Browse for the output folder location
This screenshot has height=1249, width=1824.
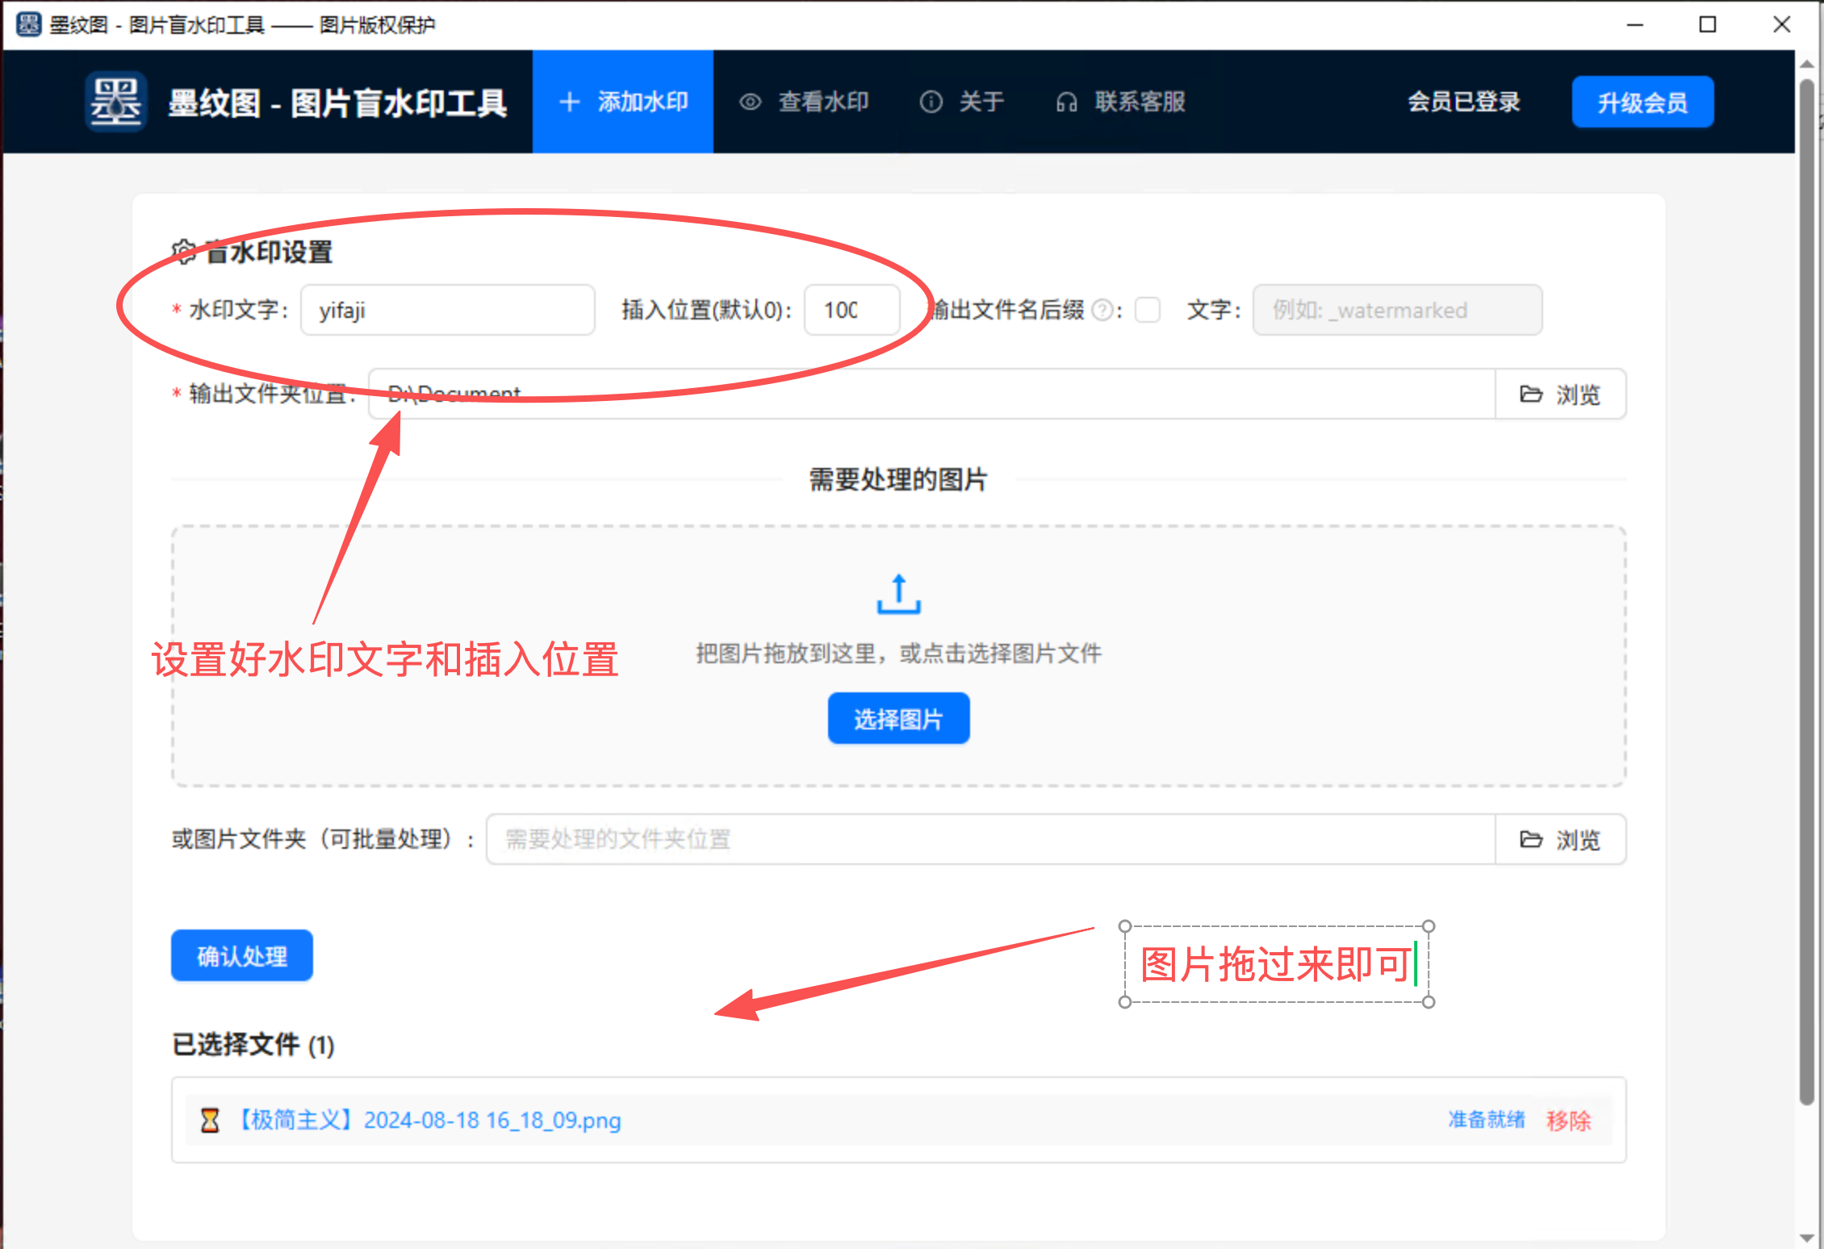click(1560, 394)
